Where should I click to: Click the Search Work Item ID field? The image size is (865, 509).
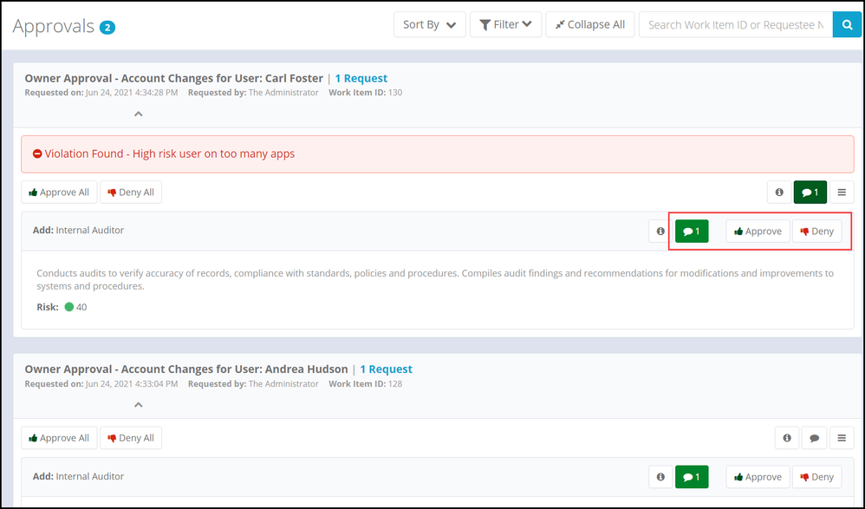pos(735,25)
